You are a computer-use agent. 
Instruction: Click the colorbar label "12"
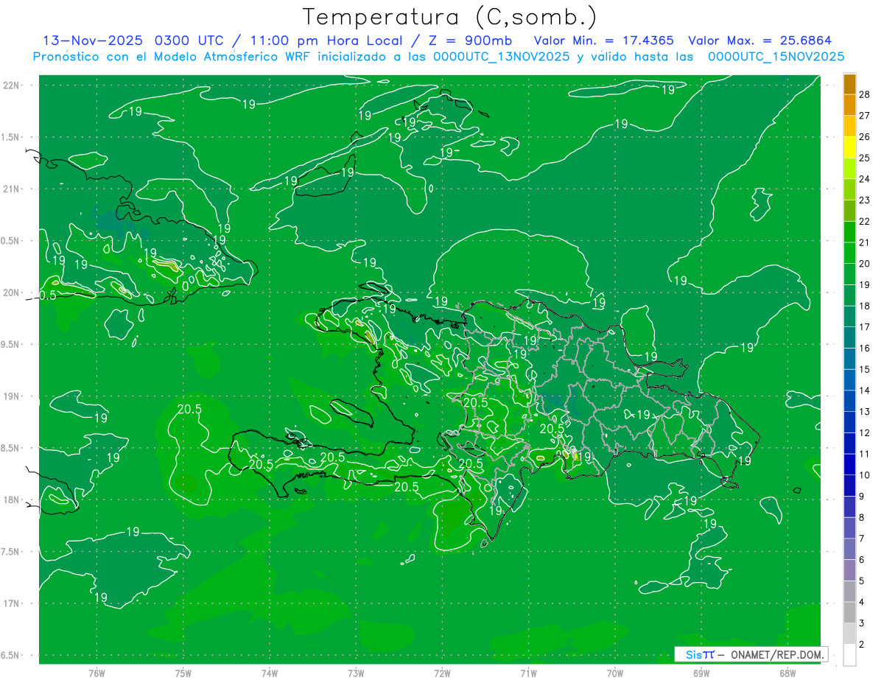coord(865,432)
